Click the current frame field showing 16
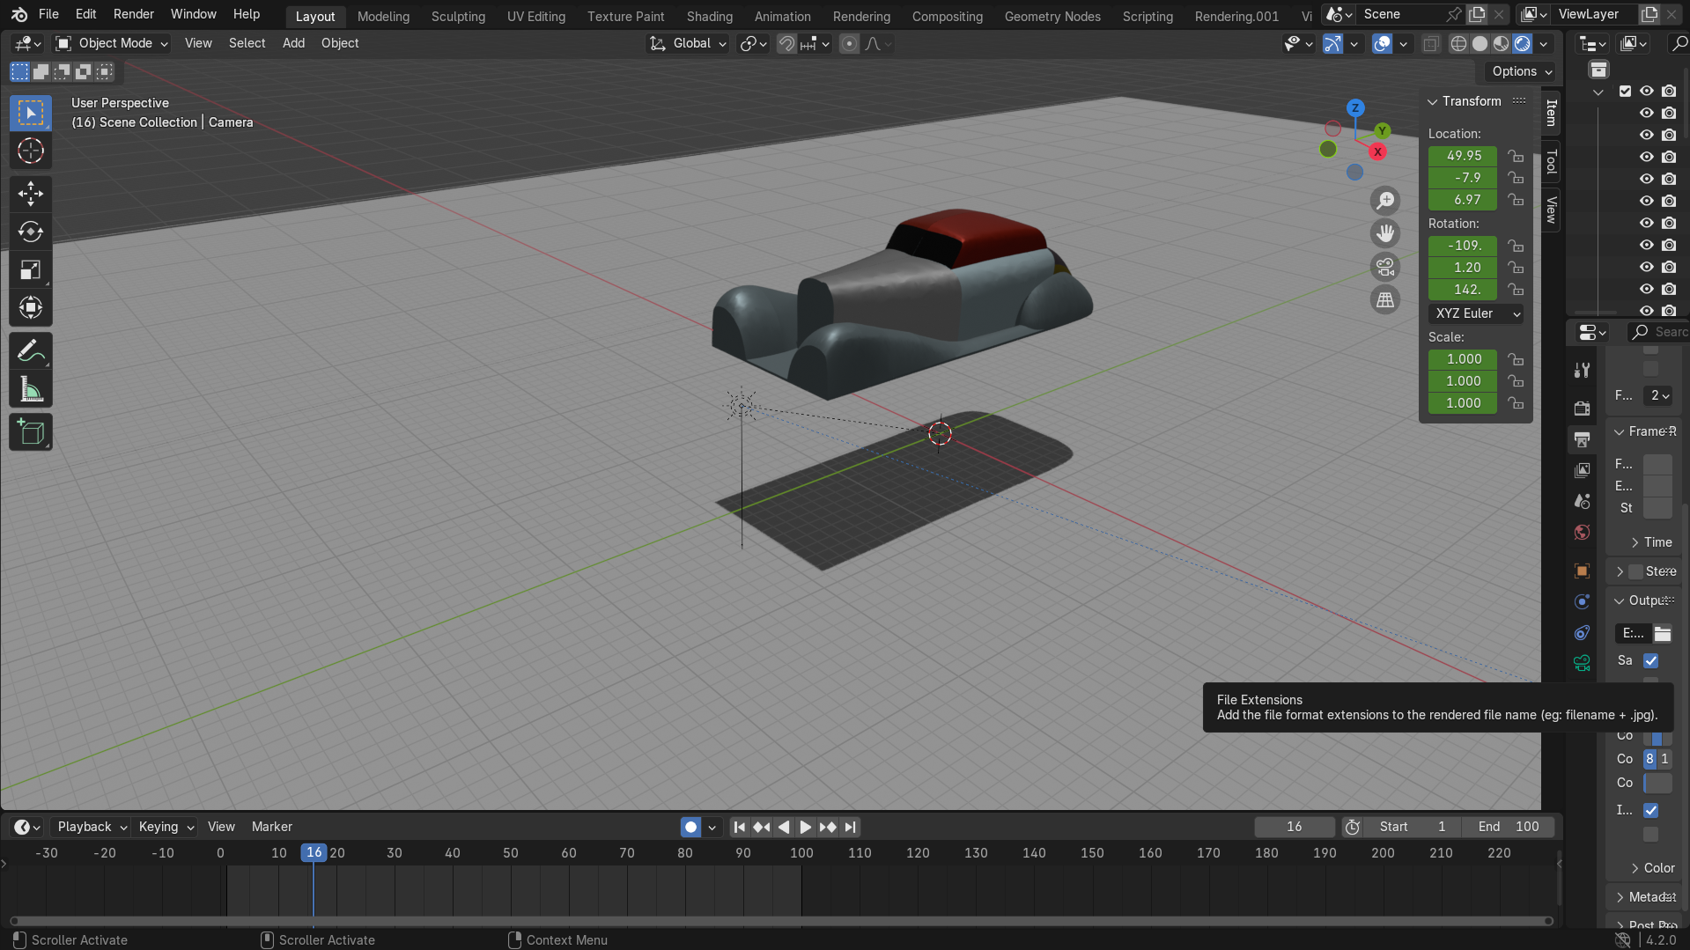Screen dimensions: 1690x950 click(x=1294, y=827)
